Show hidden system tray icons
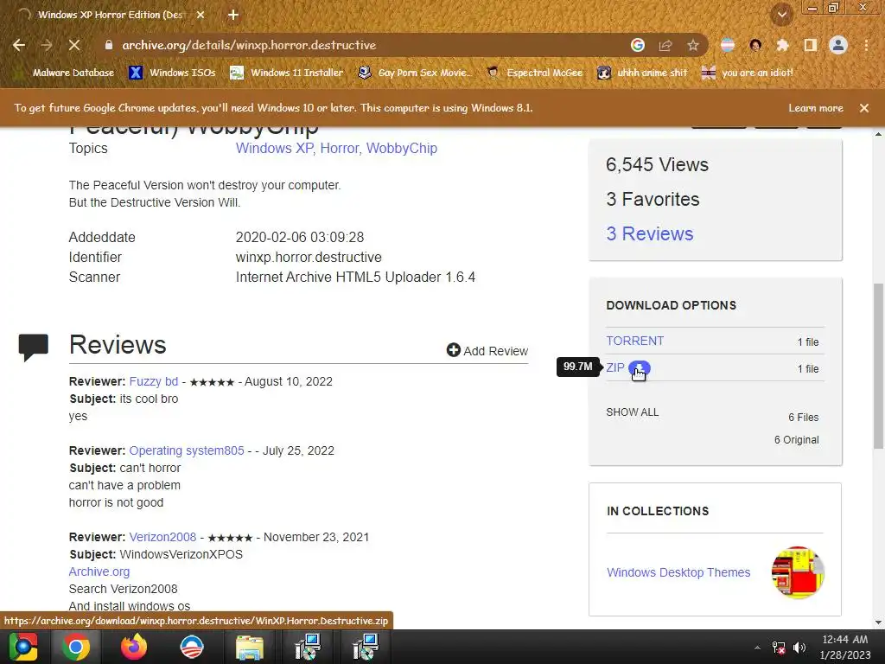 757,648
